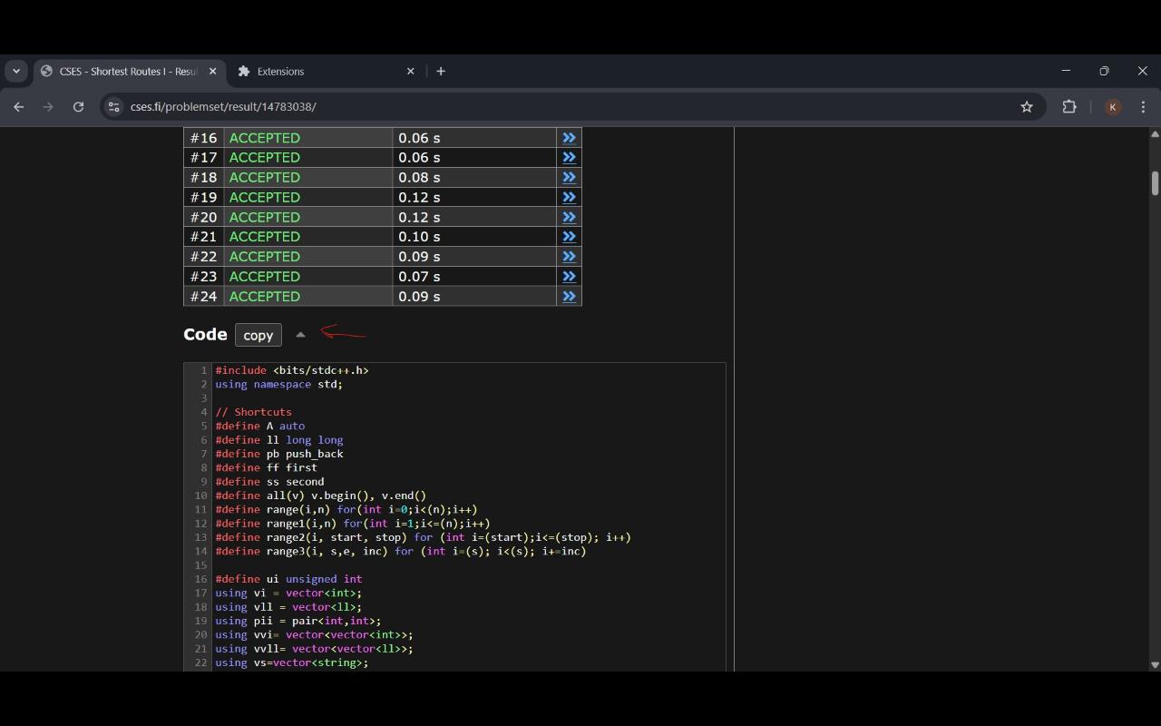The image size is (1161, 726).
Task: Collapse the Code section triangle
Action: [300, 335]
